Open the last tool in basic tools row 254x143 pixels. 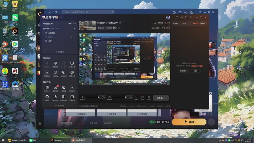point(72,98)
